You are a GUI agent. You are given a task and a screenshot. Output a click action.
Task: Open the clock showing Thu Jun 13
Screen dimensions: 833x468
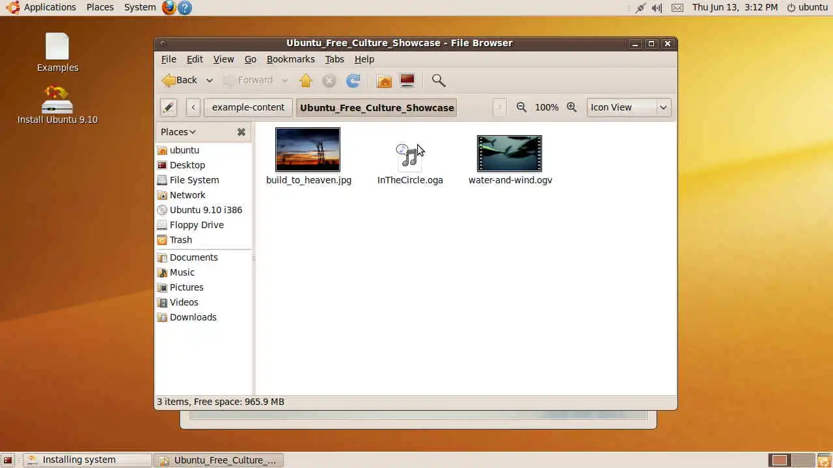tap(735, 7)
